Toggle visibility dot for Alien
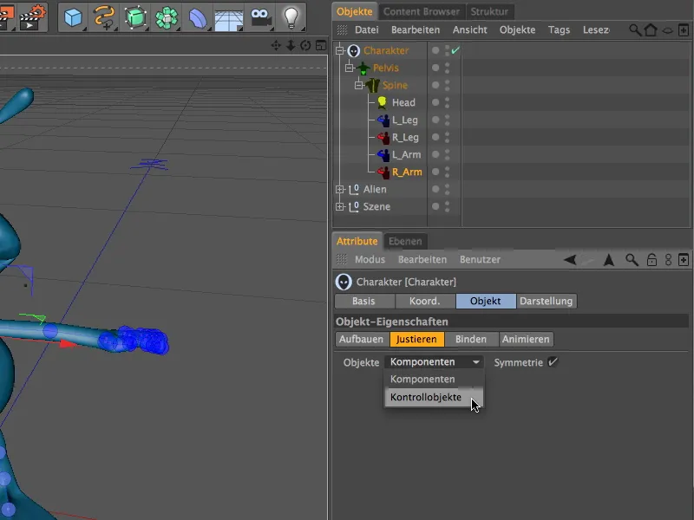This screenshot has width=694, height=520. (436, 189)
